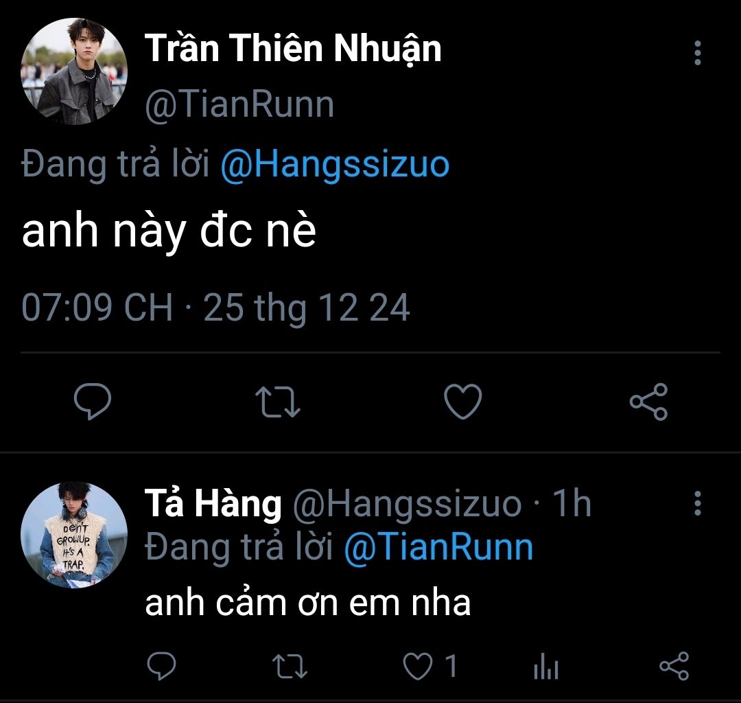The width and height of the screenshot is (741, 703).
Task: View analytics for Tả Hàng's reply
Action: [546, 667]
